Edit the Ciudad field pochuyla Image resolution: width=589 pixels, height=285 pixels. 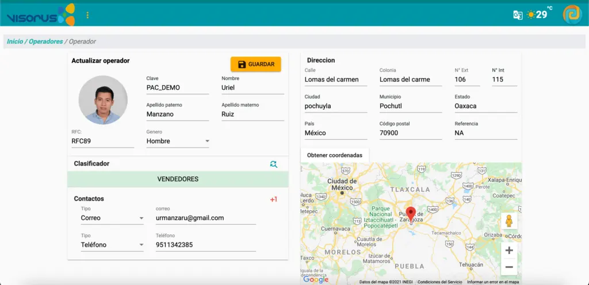click(336, 106)
